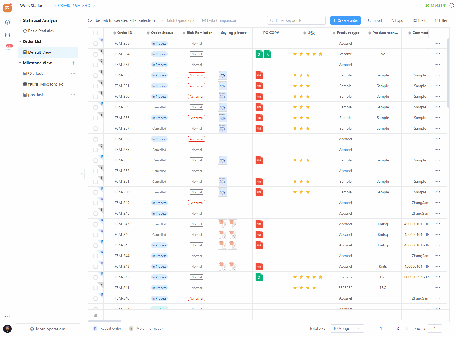Open the Excel file in FSM-242 row
The width and height of the screenshot is (457, 337).
click(259, 277)
